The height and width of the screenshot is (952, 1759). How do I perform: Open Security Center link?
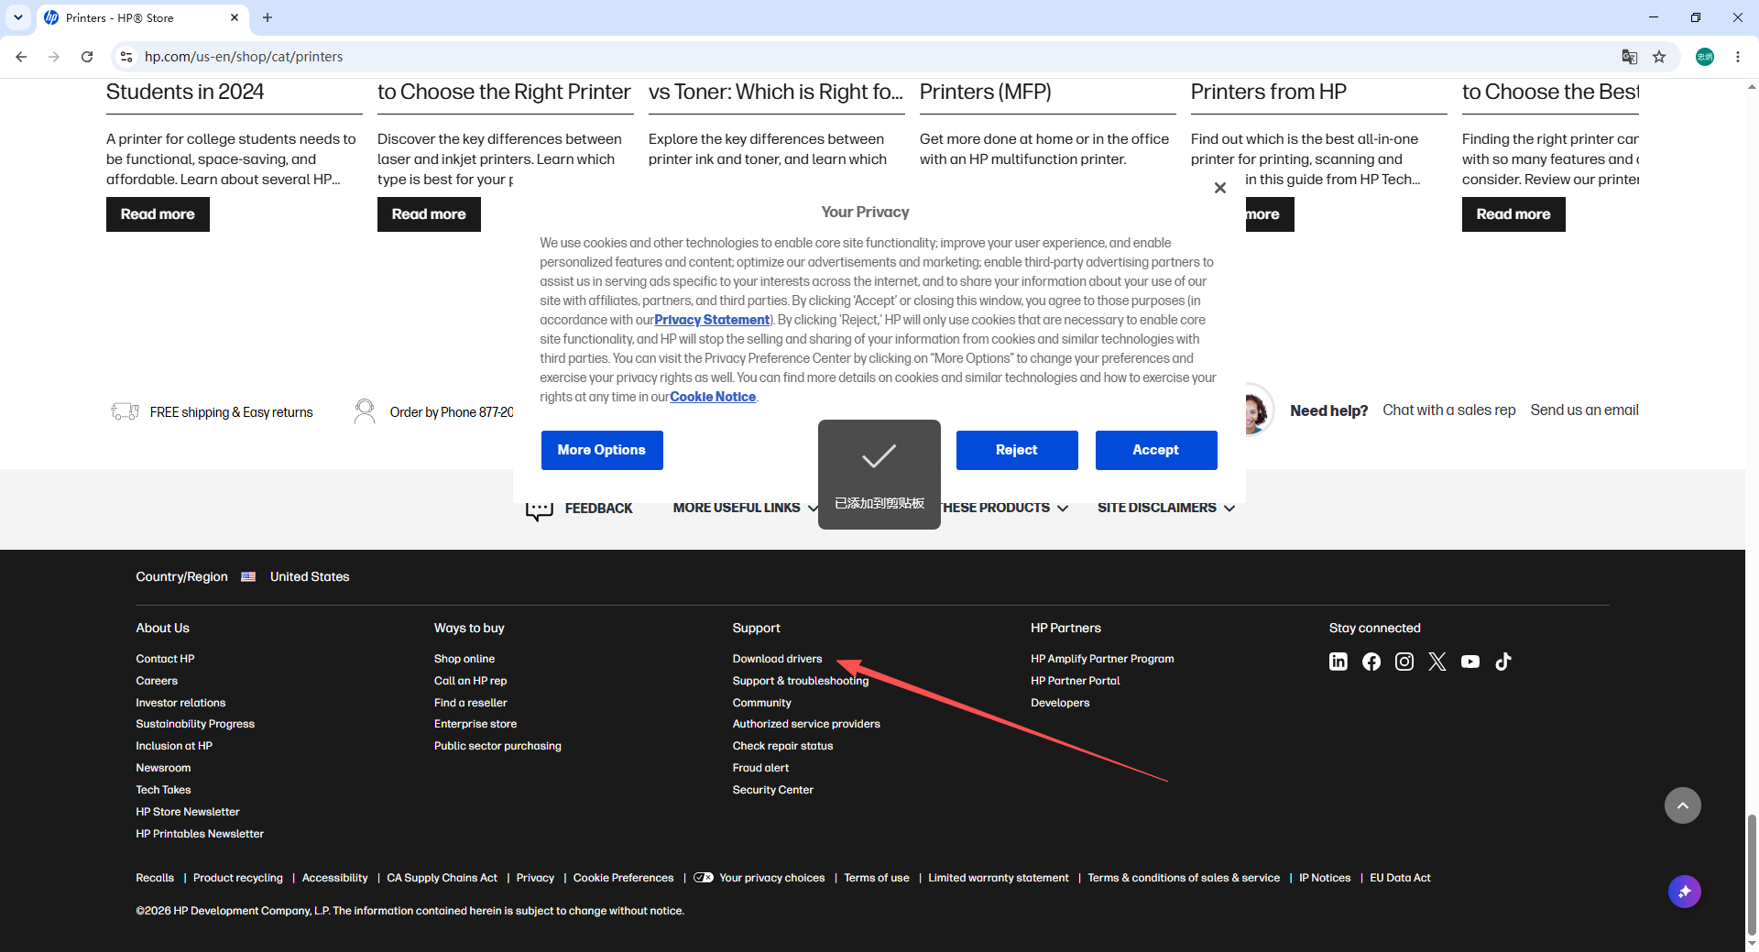772,790
